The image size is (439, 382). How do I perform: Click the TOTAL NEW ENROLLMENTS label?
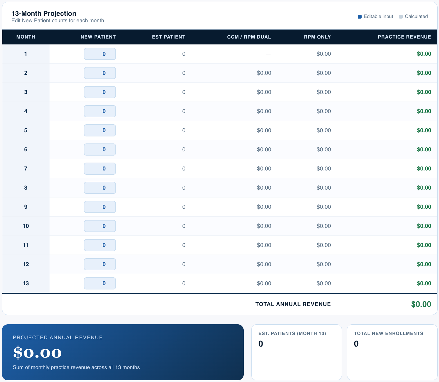388,333
